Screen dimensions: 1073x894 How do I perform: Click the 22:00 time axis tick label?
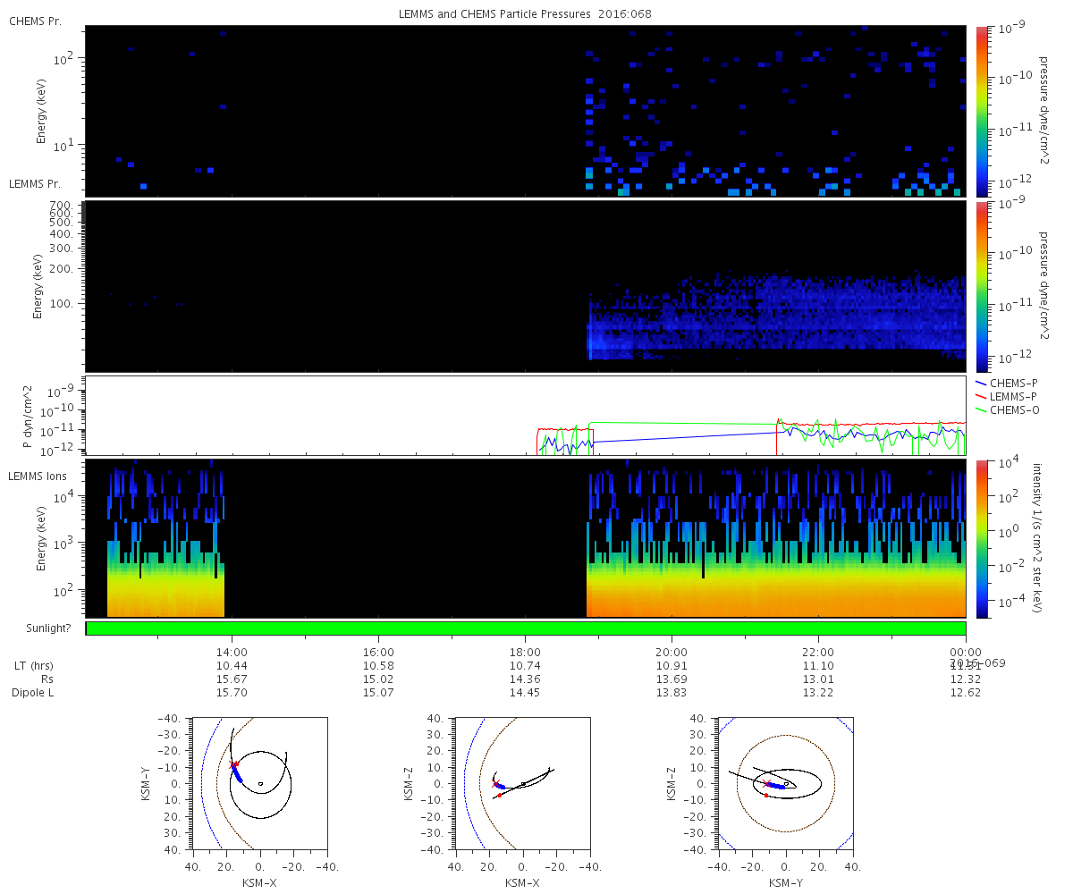(818, 653)
